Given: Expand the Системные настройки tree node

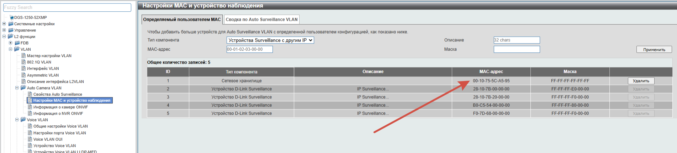Looking at the screenshot, I should 4,24.
